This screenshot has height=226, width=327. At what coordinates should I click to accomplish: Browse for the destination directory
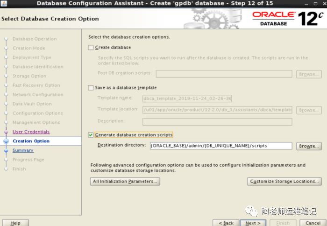coord(309,146)
